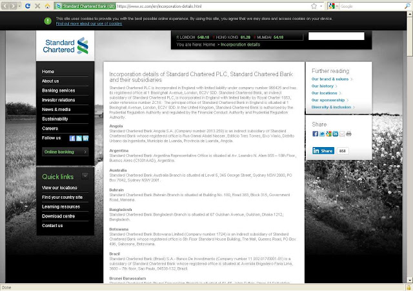Click the padlock icon in status bar
Image resolution: width=413 pixels, height=291 pixels.
coord(408,287)
